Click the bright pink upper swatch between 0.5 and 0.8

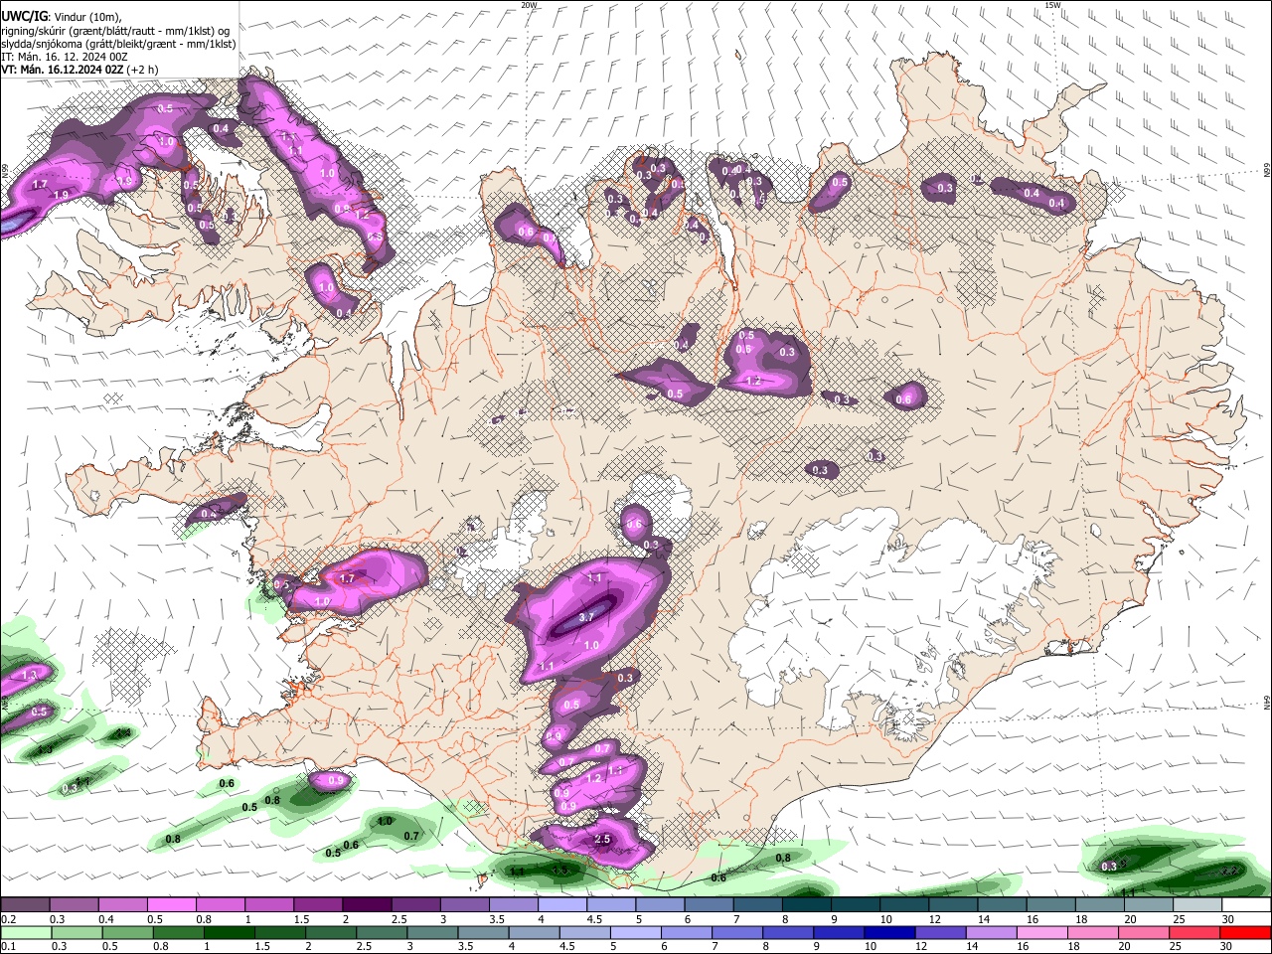(172, 905)
